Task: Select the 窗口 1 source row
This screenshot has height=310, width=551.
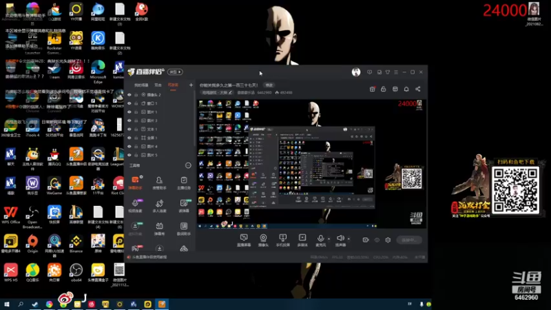Action: pos(160,103)
